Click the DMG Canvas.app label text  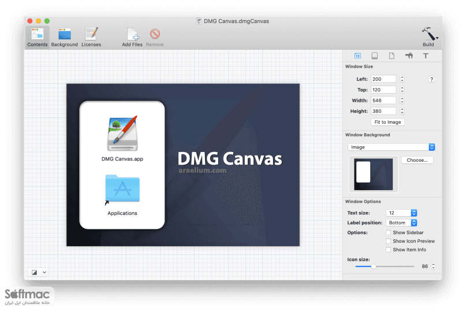122,159
